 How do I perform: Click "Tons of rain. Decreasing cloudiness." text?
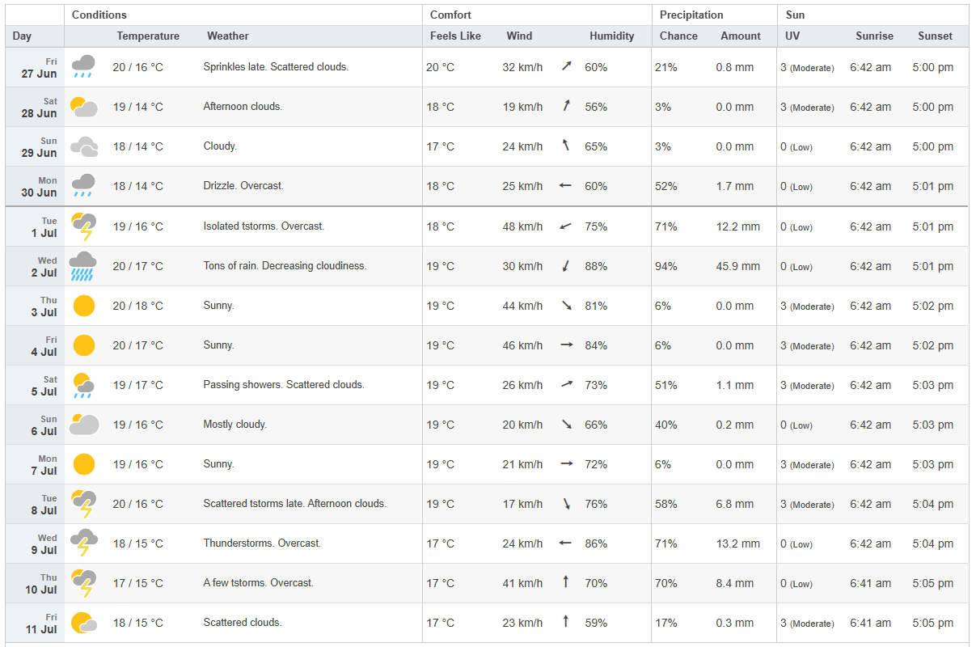click(x=285, y=266)
